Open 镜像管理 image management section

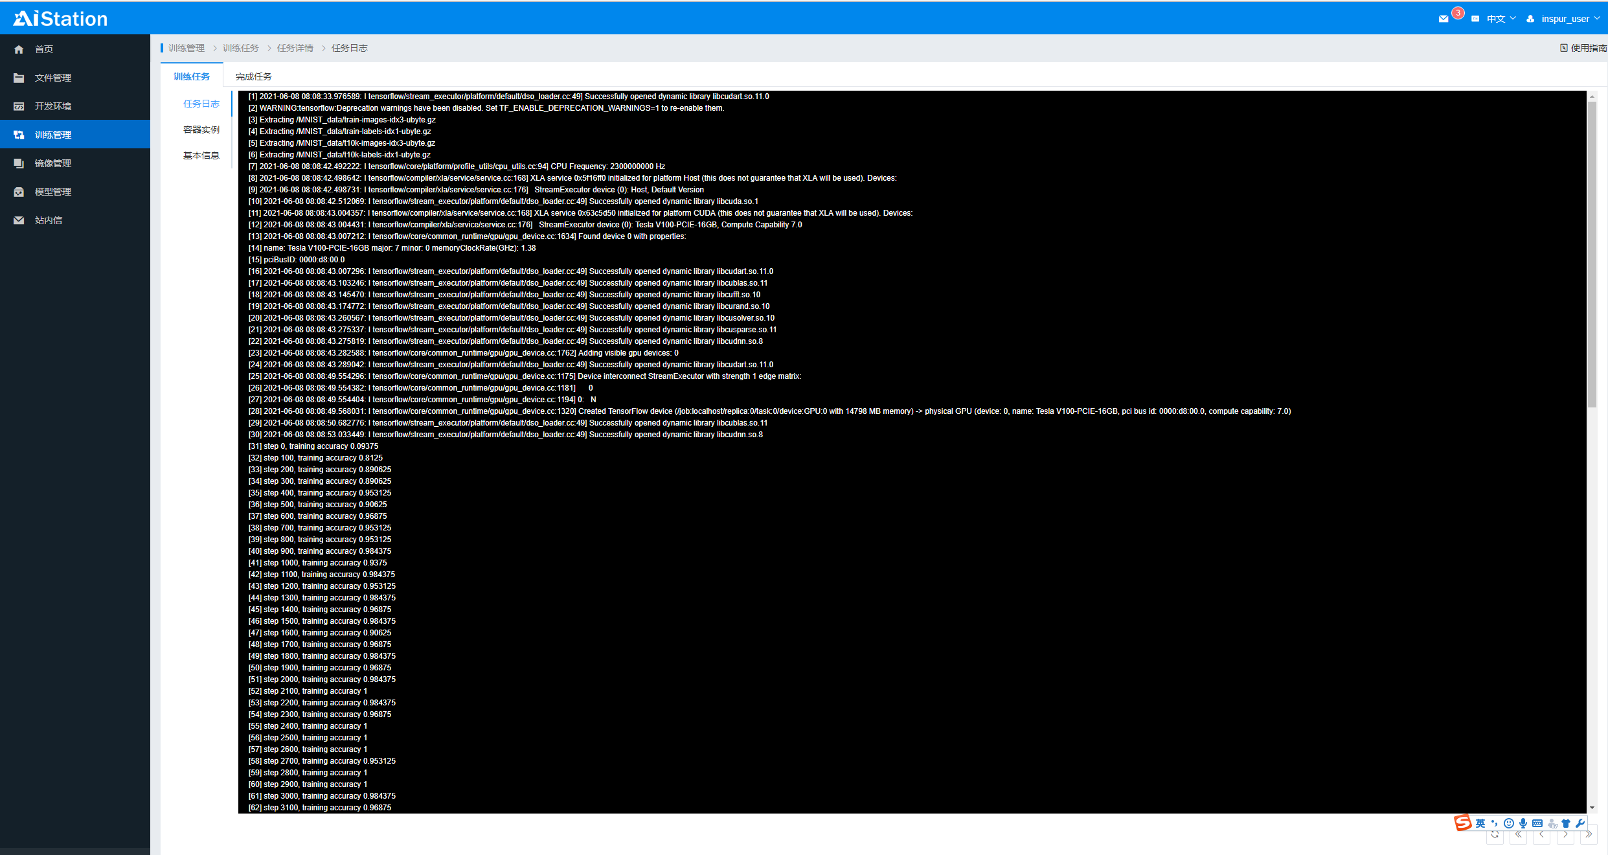[52, 163]
